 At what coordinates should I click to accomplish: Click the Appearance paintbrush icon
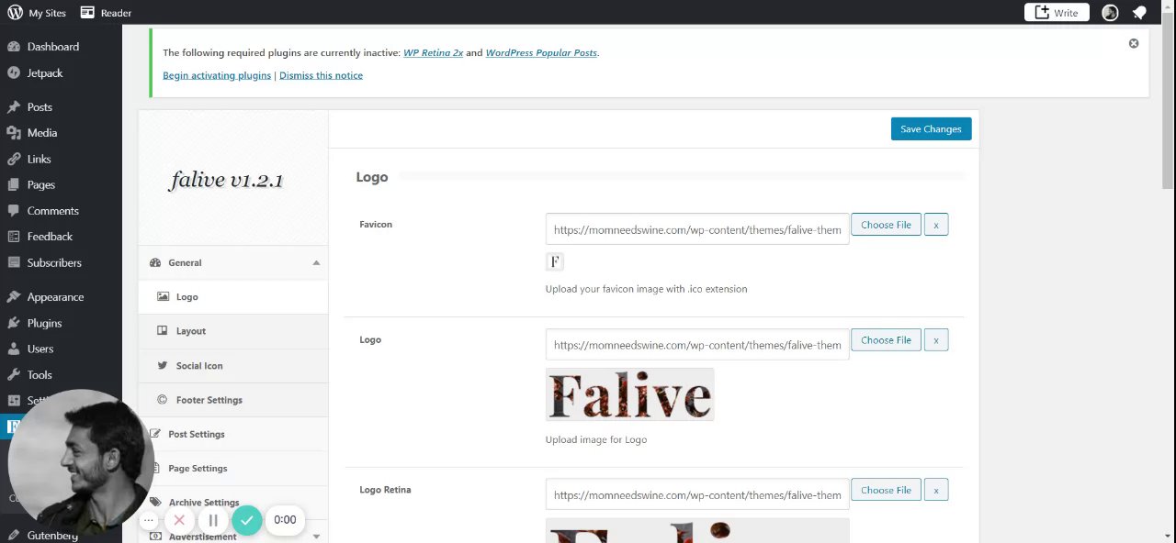coord(14,297)
